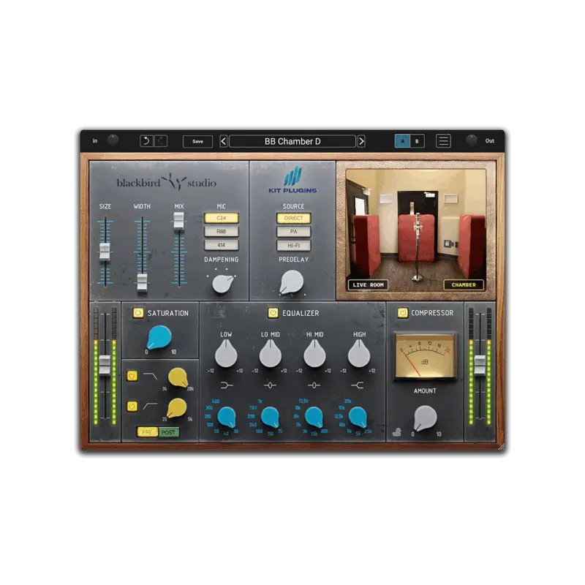The width and height of the screenshot is (585, 585).
Task: Open the hamburger menu icon
Action: pos(443,141)
